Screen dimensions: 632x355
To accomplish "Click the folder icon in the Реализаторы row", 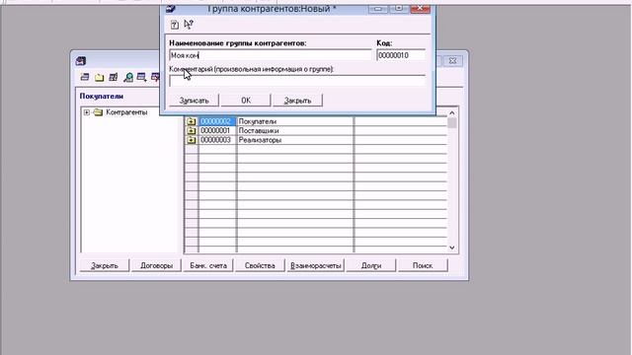I will point(191,140).
